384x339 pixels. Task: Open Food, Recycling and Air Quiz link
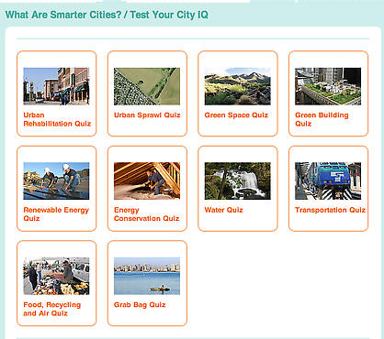(x=52, y=309)
